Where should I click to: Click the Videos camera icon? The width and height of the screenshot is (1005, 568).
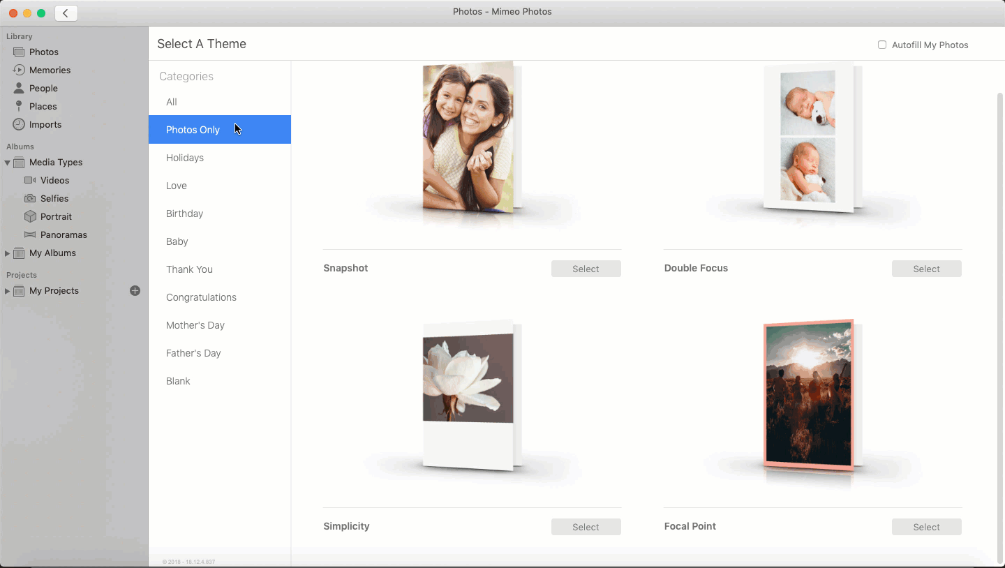(x=30, y=181)
